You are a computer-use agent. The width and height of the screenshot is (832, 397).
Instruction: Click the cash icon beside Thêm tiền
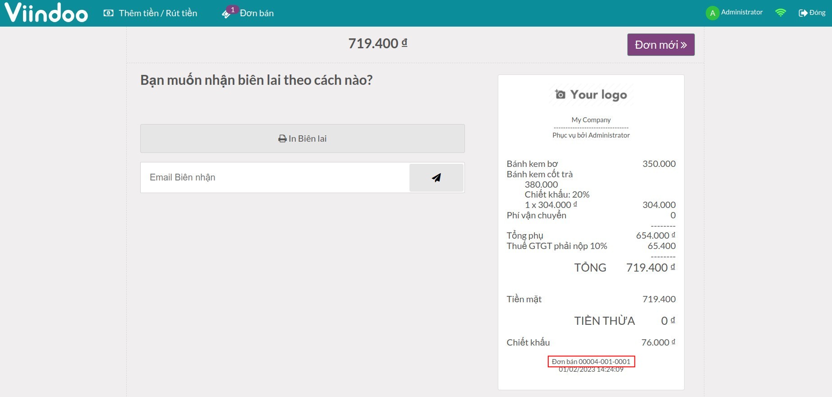(108, 13)
